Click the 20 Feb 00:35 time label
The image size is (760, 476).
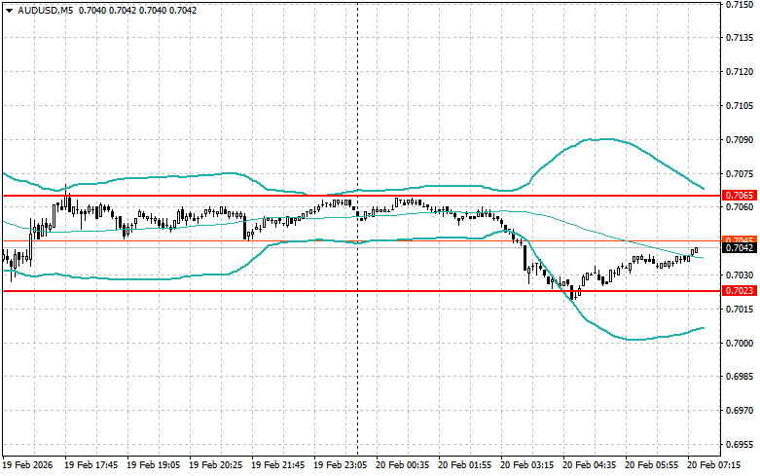click(x=402, y=465)
